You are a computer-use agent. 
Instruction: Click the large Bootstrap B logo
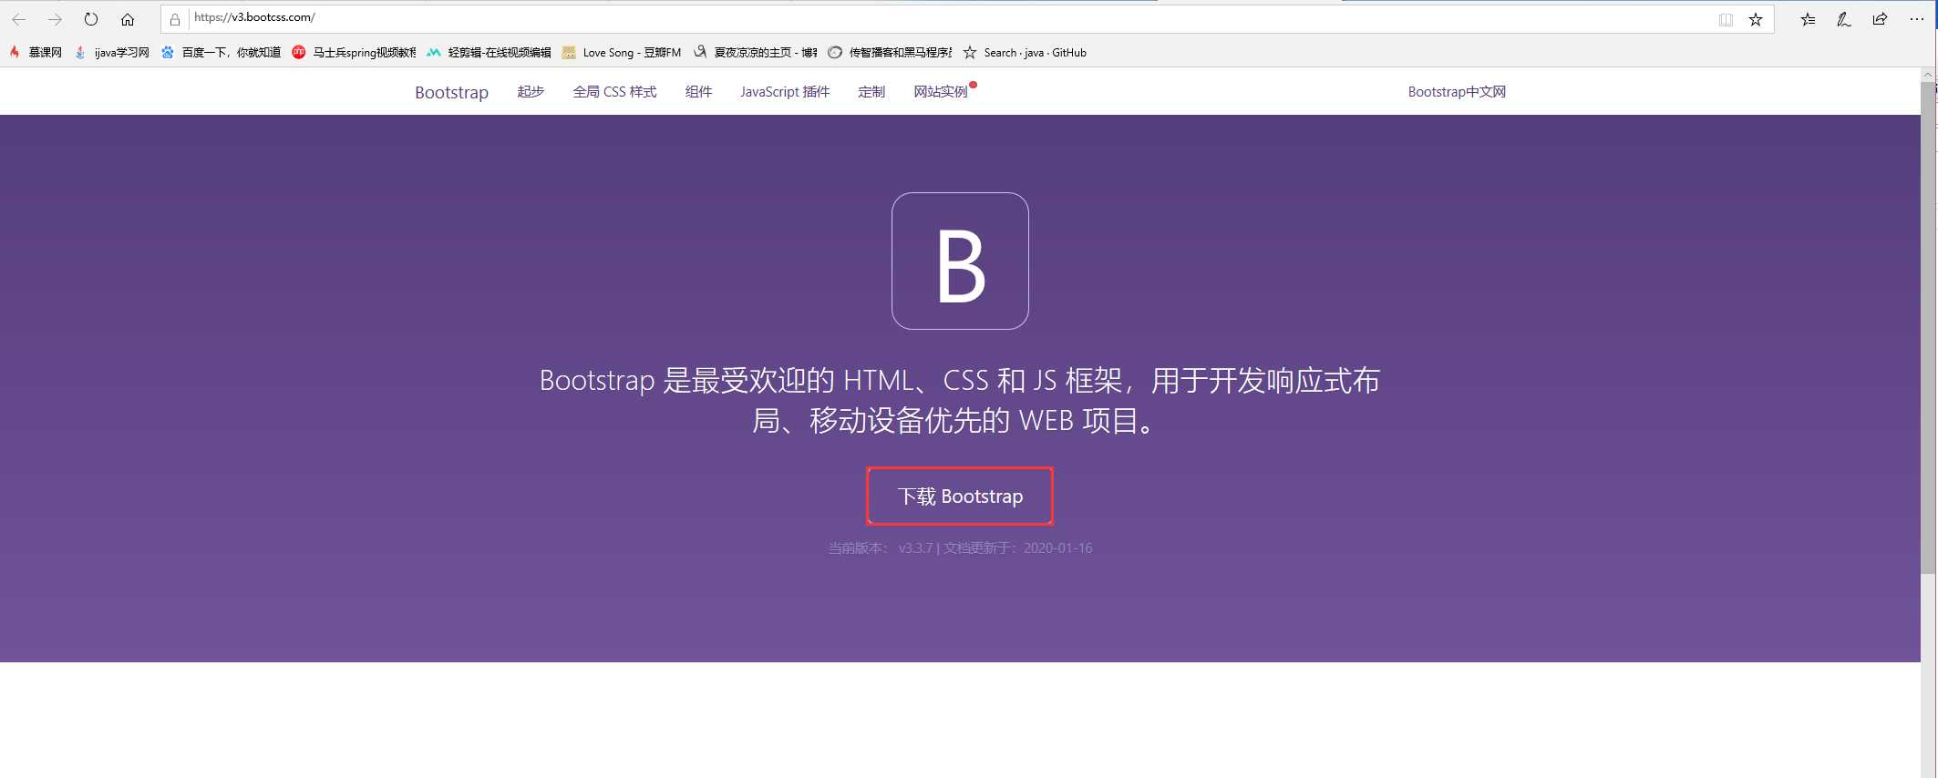960,261
